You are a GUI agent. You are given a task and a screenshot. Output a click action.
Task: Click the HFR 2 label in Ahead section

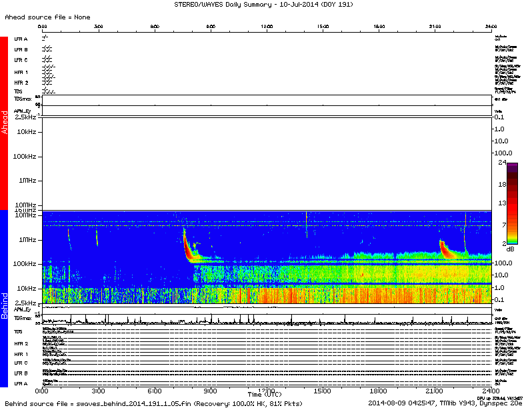[x=21, y=83]
